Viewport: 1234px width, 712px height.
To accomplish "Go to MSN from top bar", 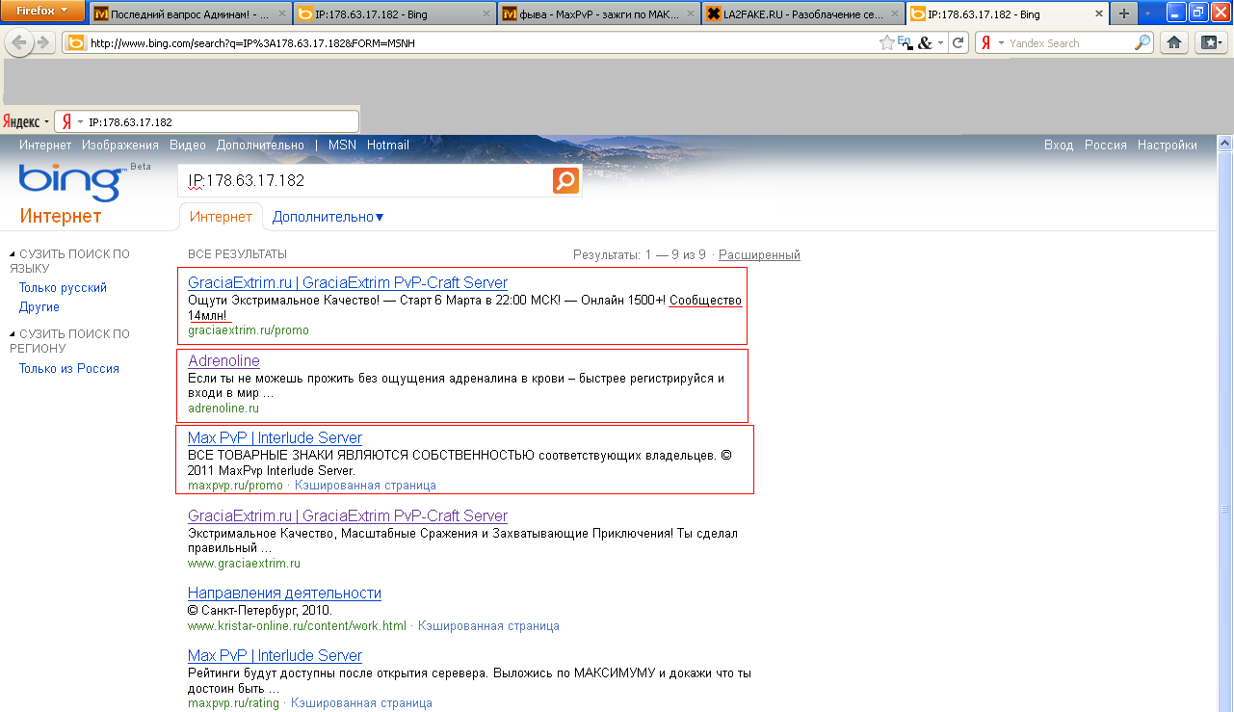I will click(x=342, y=145).
